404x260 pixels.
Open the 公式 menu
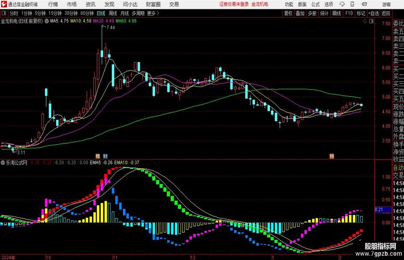(x=316, y=4)
